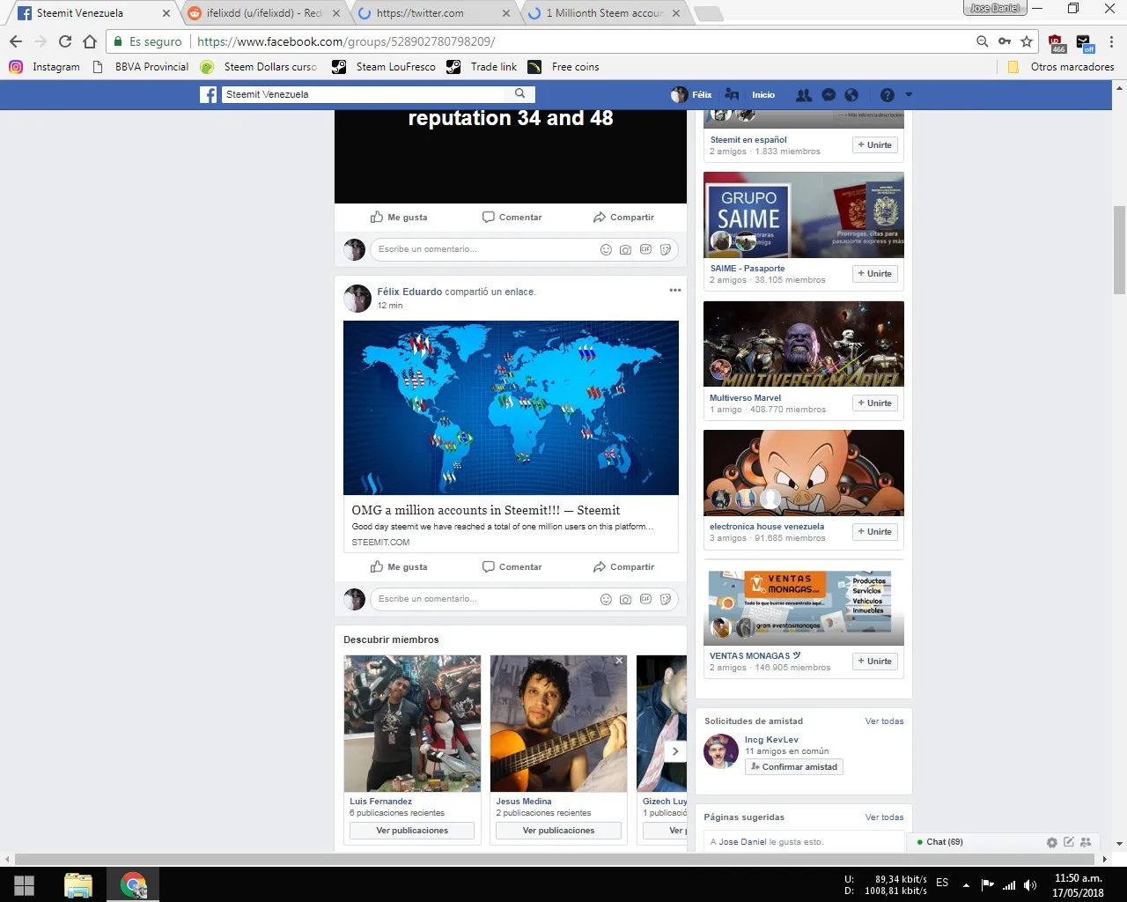This screenshot has width=1127, height=902.
Task: Show hidden system tray icons arrow
Action: coord(966,884)
